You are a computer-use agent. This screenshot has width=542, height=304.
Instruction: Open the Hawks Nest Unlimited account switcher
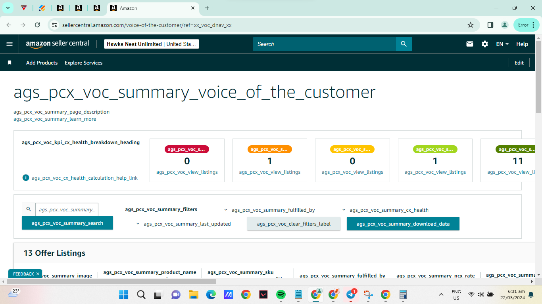152,44
